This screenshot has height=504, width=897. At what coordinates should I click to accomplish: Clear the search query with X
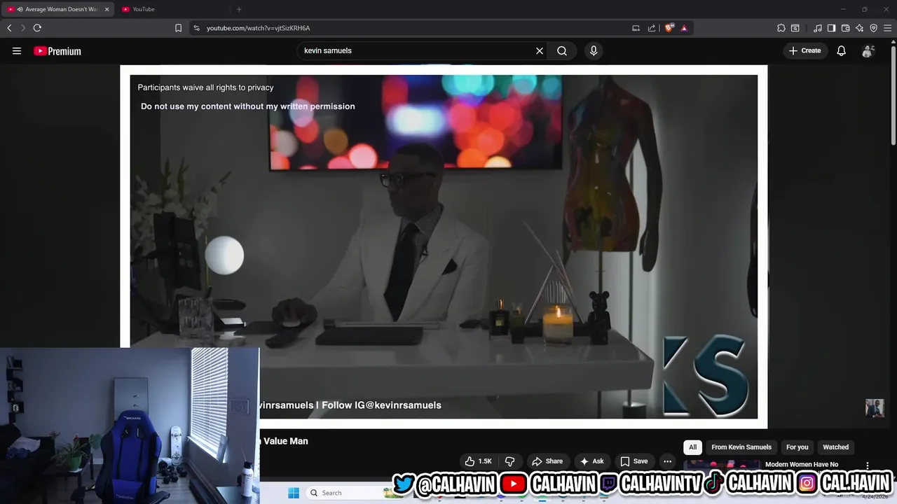[x=540, y=51]
